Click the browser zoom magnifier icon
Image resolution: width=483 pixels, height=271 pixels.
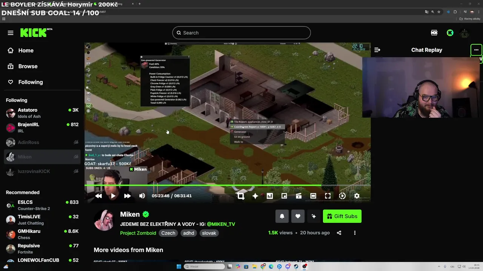pos(433,12)
